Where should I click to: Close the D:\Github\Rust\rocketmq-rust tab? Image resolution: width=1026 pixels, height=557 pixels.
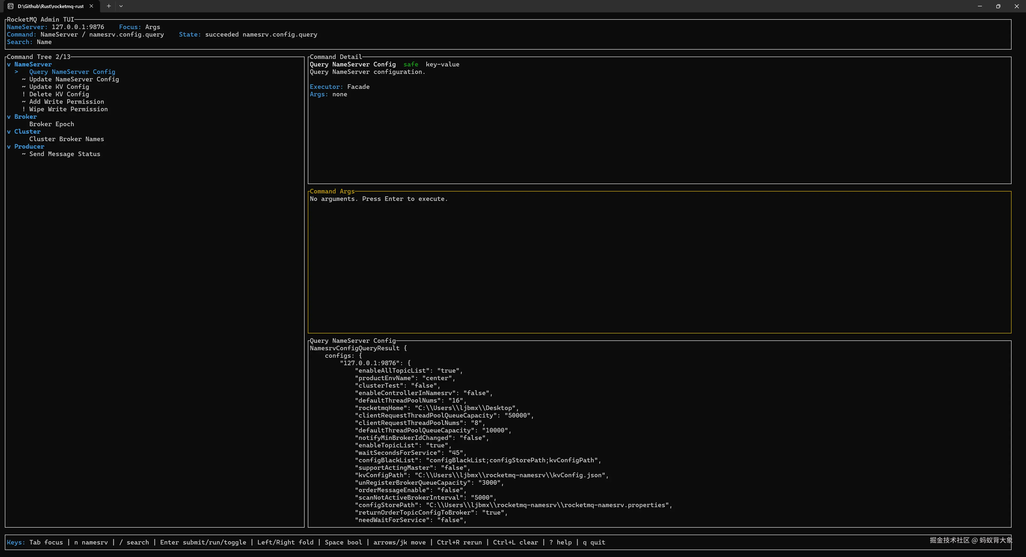point(91,6)
